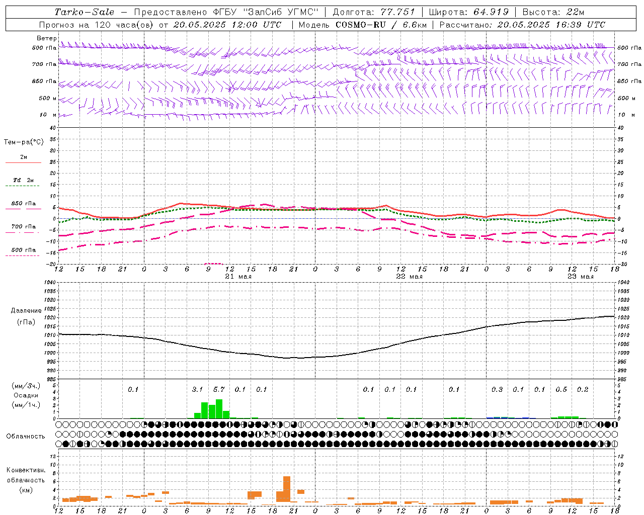Image resolution: width=644 pixels, height=515 pixels.
Task: Click the dashed line sample under Td 2м
Action: coord(22,186)
